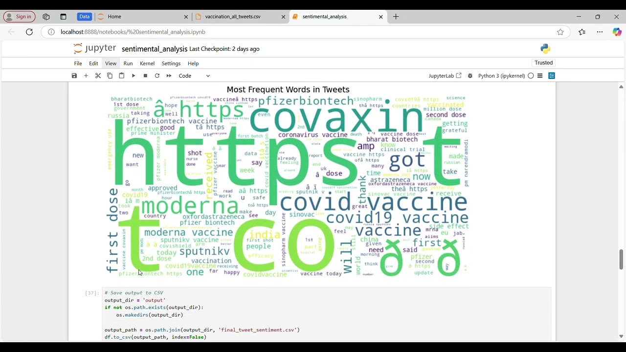Open a new browser tab
This screenshot has height=352, width=626.
coord(396,17)
